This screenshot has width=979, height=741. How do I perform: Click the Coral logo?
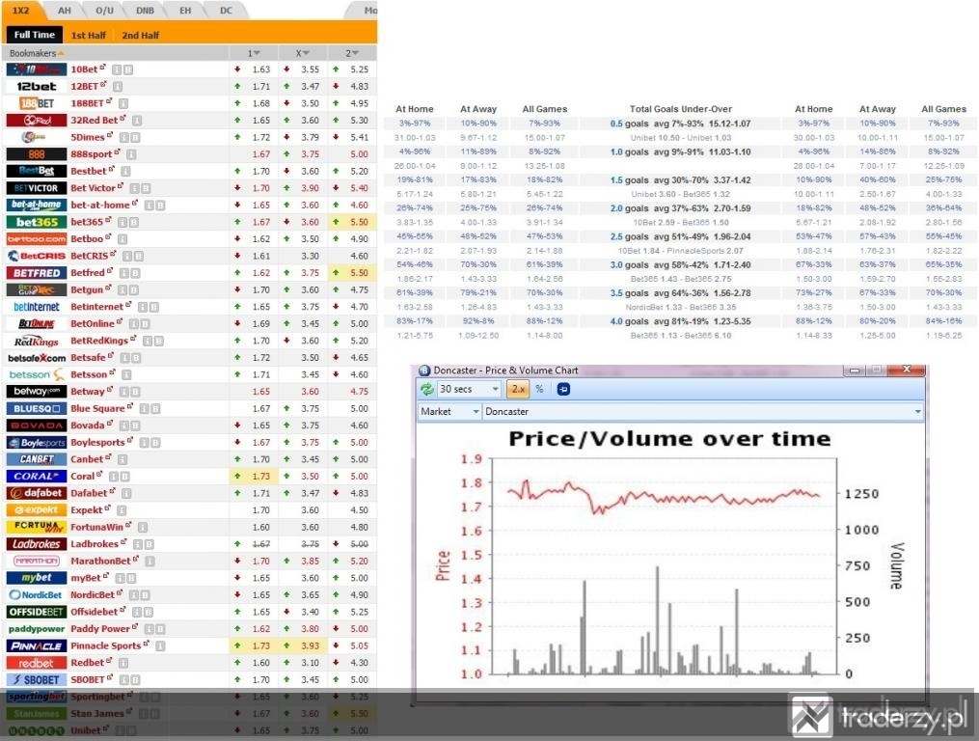click(37, 476)
